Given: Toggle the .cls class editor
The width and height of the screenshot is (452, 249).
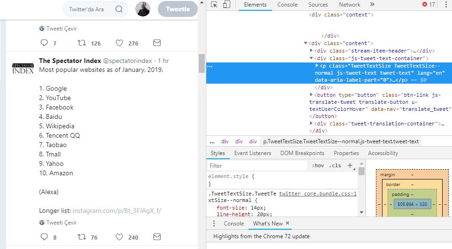Looking at the screenshot, I should [335, 165].
